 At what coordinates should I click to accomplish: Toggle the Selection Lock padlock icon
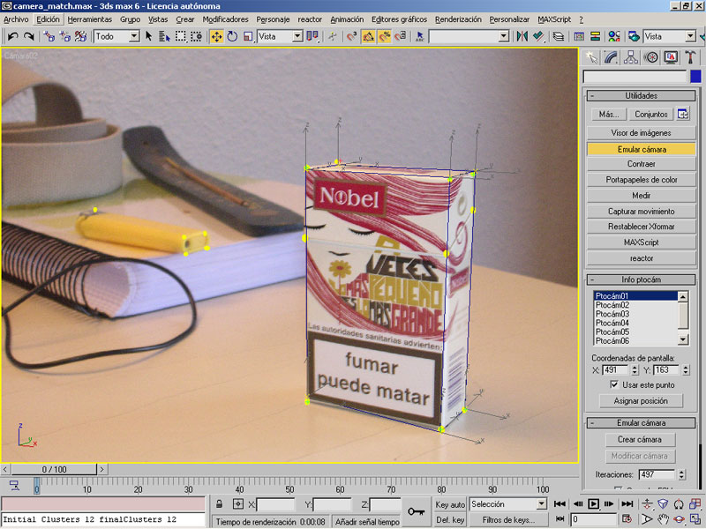point(219,503)
